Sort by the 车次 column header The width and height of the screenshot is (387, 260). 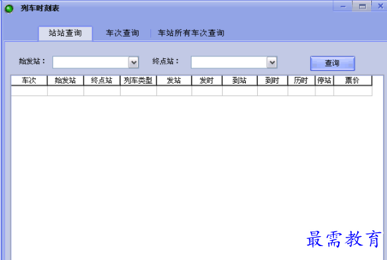[x=29, y=80]
